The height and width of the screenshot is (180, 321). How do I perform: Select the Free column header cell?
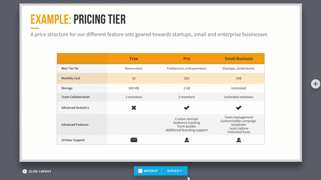click(x=134, y=59)
